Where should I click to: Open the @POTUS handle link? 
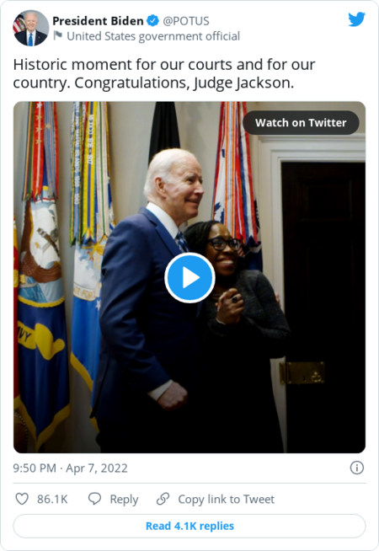pyautogui.click(x=186, y=21)
